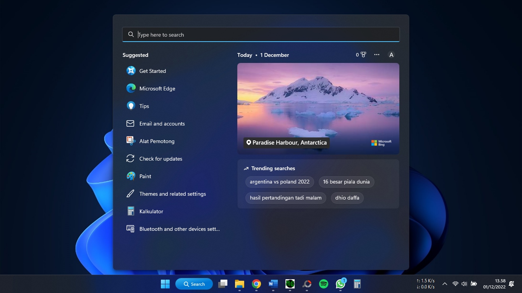Click the dhio daffa trending search
Viewport: 522px width, 293px height.
[347, 198]
